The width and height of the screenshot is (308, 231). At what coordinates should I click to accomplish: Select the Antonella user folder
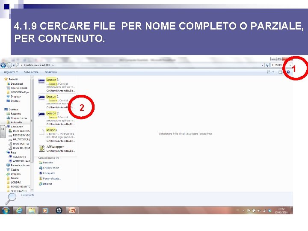(15, 122)
